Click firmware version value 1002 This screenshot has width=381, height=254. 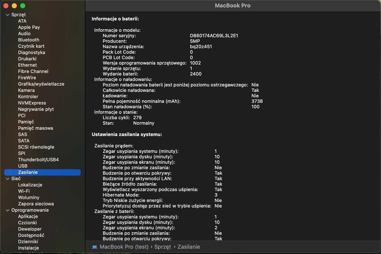195,63
